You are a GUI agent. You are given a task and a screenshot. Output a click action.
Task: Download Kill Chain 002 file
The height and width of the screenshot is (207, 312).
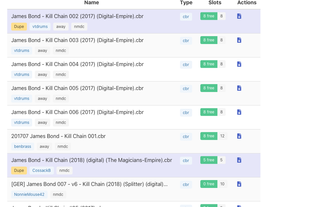(x=239, y=16)
